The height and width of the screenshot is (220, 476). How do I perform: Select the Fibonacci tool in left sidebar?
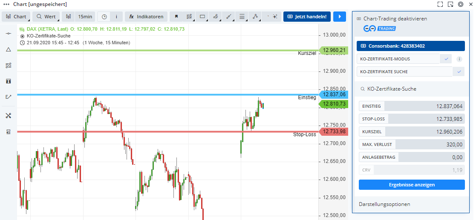pyautogui.click(x=9, y=65)
